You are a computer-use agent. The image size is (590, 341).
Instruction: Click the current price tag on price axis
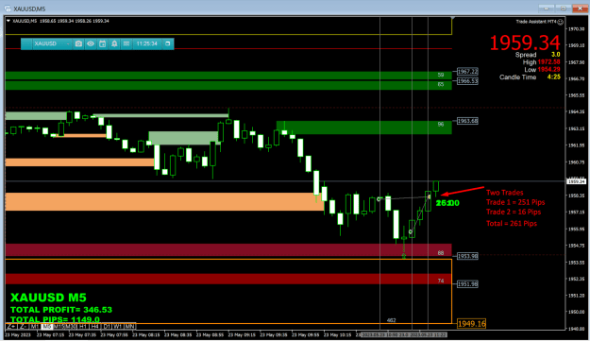(577, 181)
